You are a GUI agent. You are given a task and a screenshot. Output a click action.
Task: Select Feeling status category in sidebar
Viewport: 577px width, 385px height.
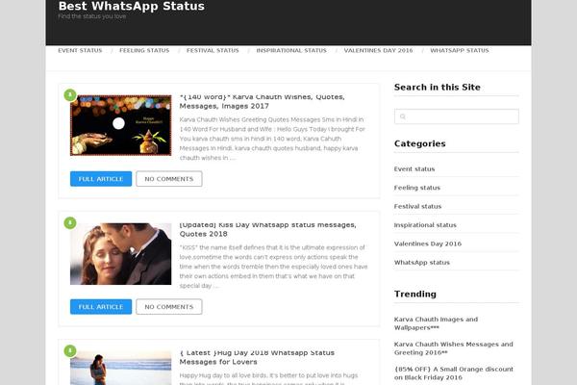[417, 188]
